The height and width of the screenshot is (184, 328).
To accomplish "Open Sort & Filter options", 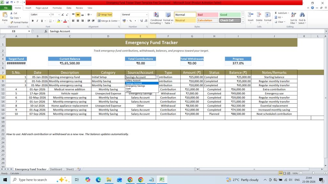I will pyautogui.click(x=293, y=18).
